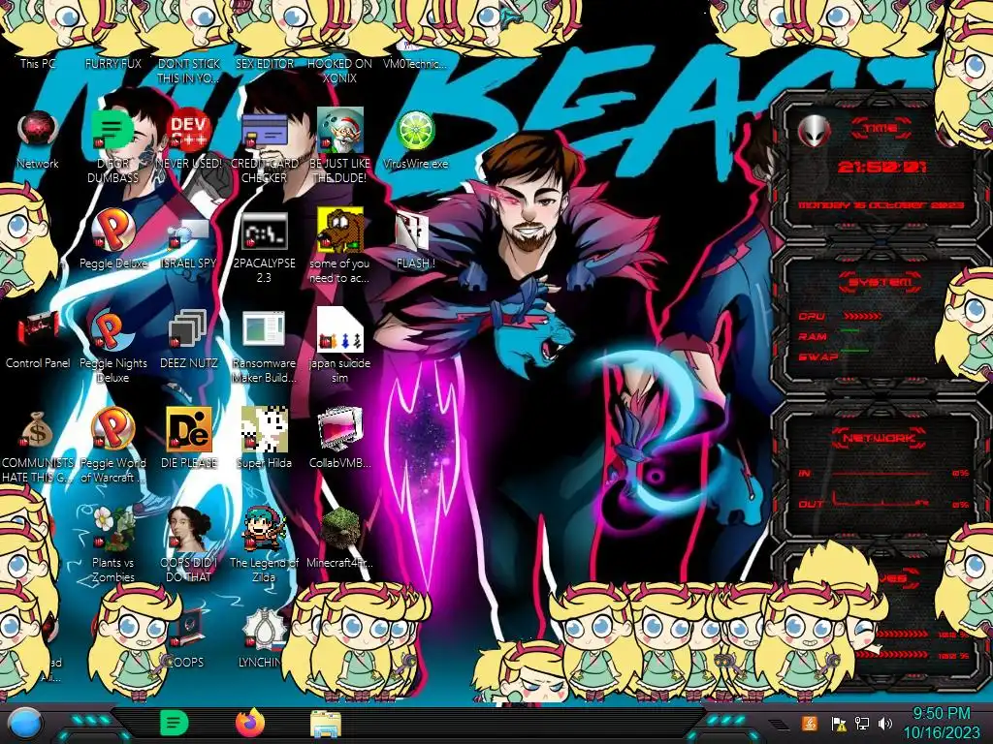
Task: Click the network OUT traffic graph
Action: coord(881,500)
